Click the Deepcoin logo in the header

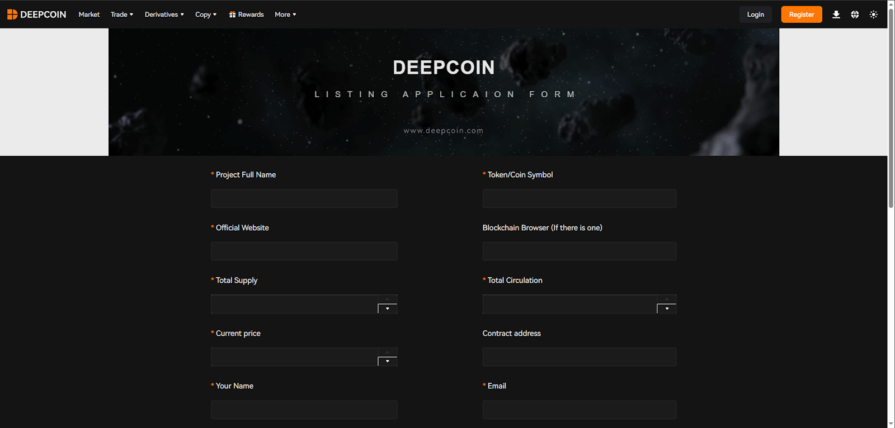coord(36,15)
